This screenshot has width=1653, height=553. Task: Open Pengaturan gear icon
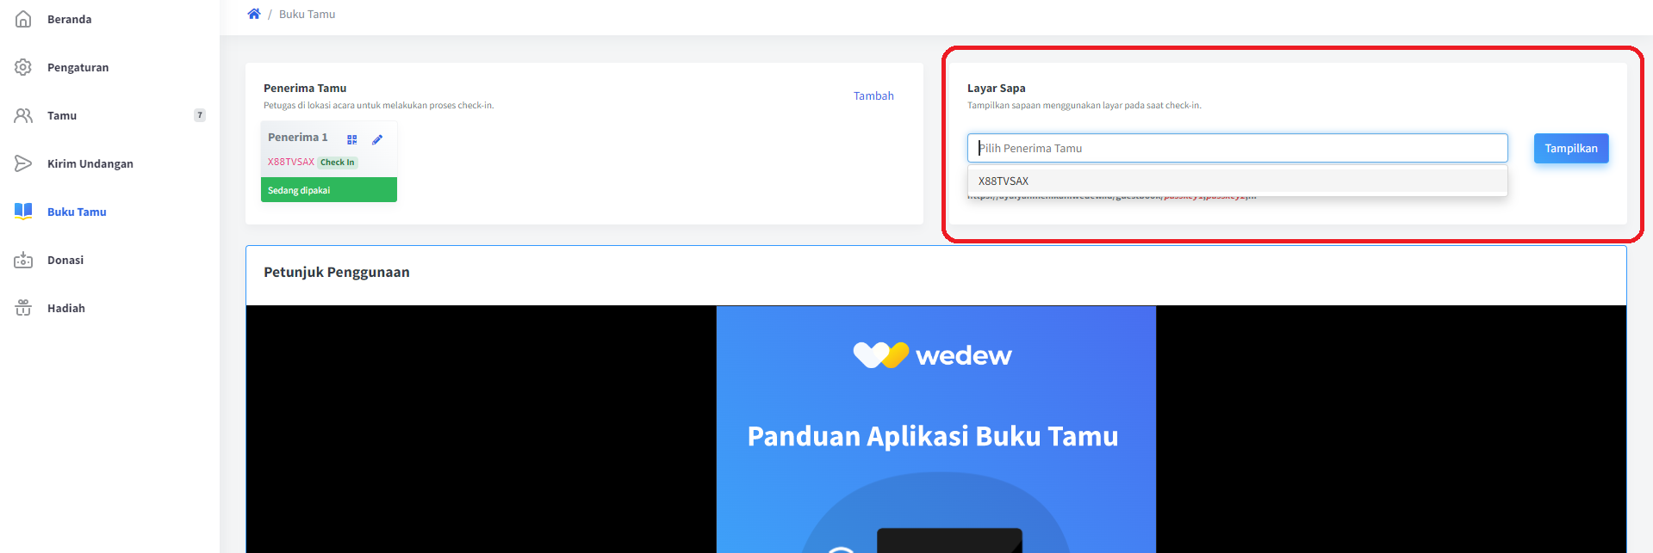pos(23,67)
